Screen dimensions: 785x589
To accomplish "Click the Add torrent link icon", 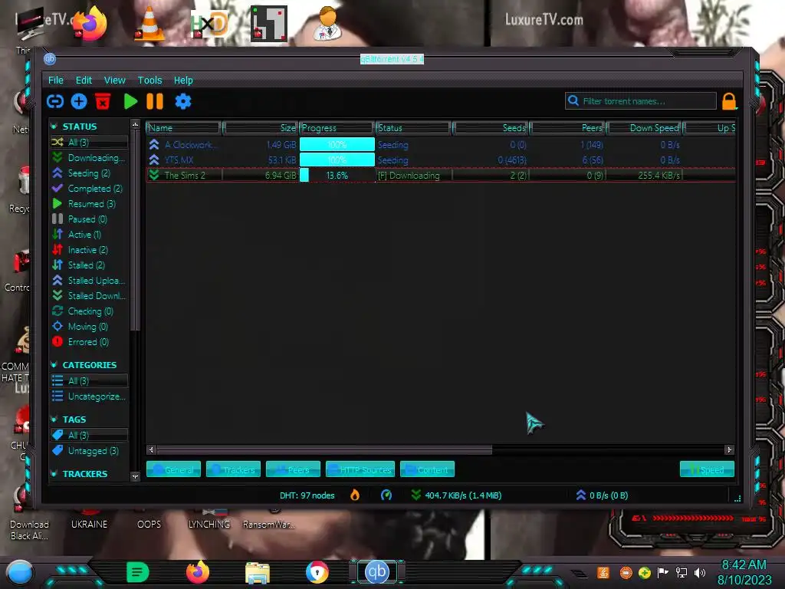I will pyautogui.click(x=55, y=102).
